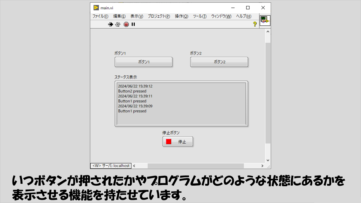
Task: Click the Run arrow toolbar icon
Action: 110,24
